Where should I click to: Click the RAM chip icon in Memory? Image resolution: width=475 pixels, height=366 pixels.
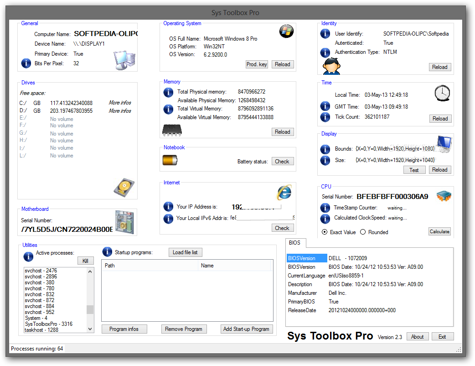click(172, 130)
